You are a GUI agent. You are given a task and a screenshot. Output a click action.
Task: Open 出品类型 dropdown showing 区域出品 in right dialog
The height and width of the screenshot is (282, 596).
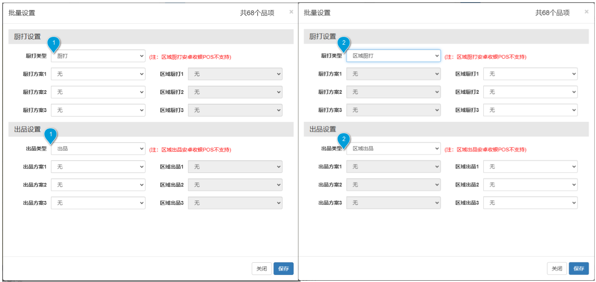tap(394, 149)
